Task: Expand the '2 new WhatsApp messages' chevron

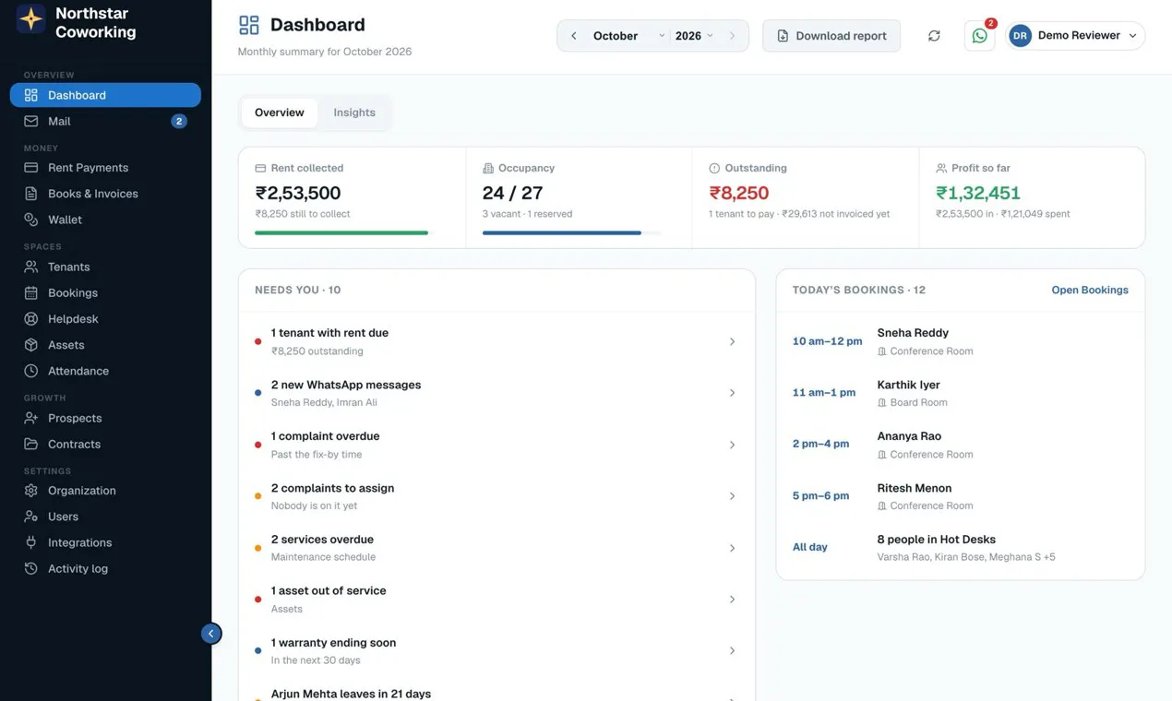Action: click(x=732, y=393)
